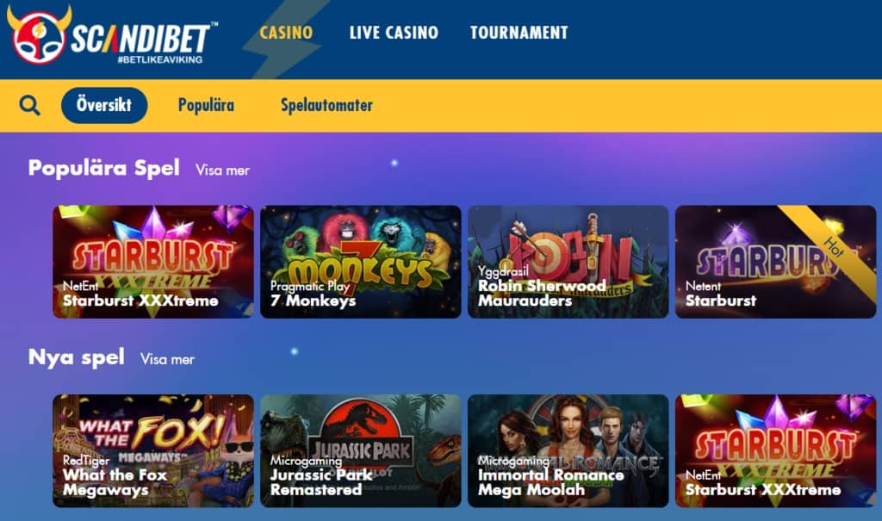The width and height of the screenshot is (882, 521).
Task: Open the Live Casino section
Action: tap(394, 33)
